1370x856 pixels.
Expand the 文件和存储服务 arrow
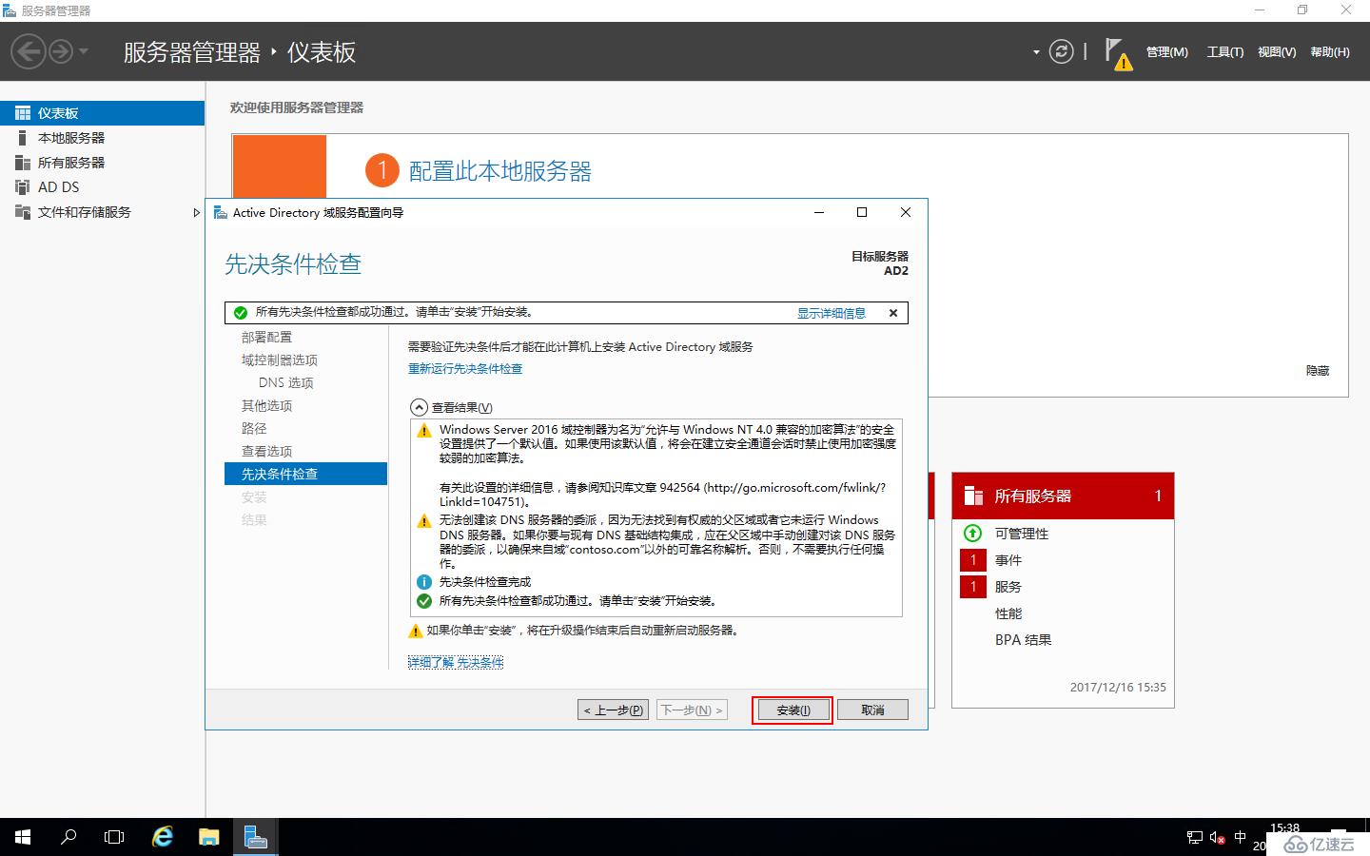point(196,212)
